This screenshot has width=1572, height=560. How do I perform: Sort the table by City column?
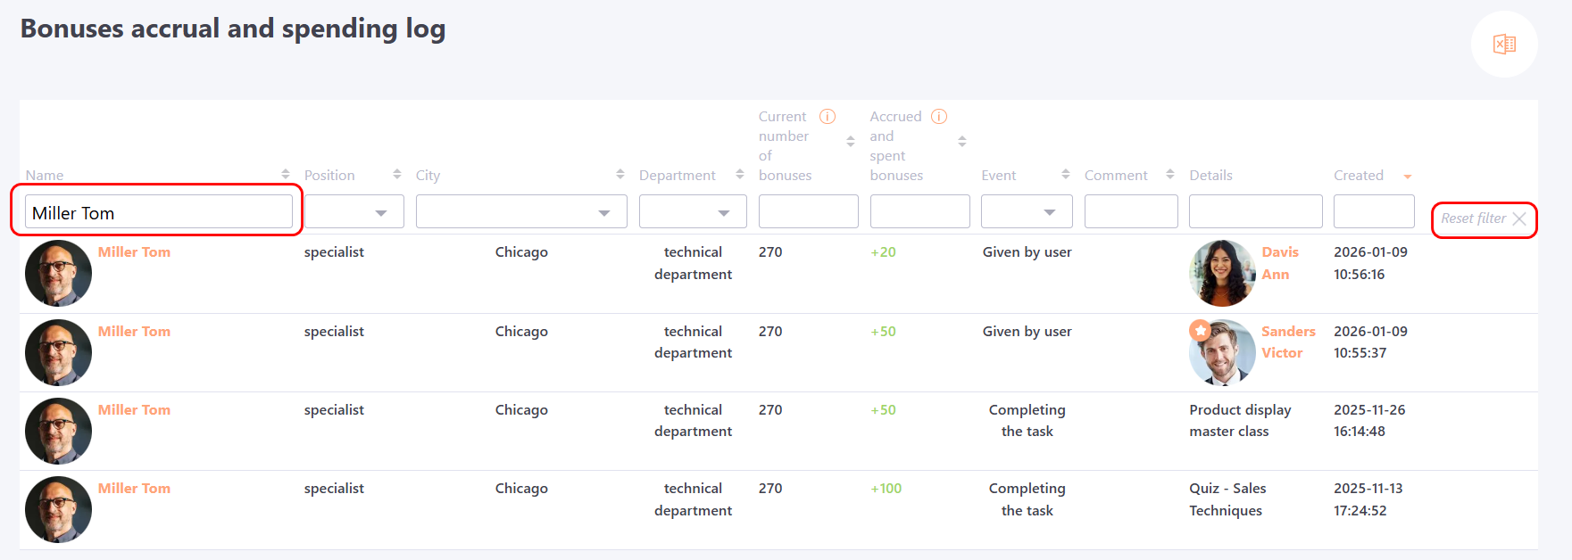(x=620, y=174)
